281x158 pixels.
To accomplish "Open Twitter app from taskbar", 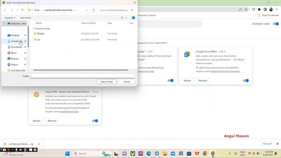I will [157, 154].
